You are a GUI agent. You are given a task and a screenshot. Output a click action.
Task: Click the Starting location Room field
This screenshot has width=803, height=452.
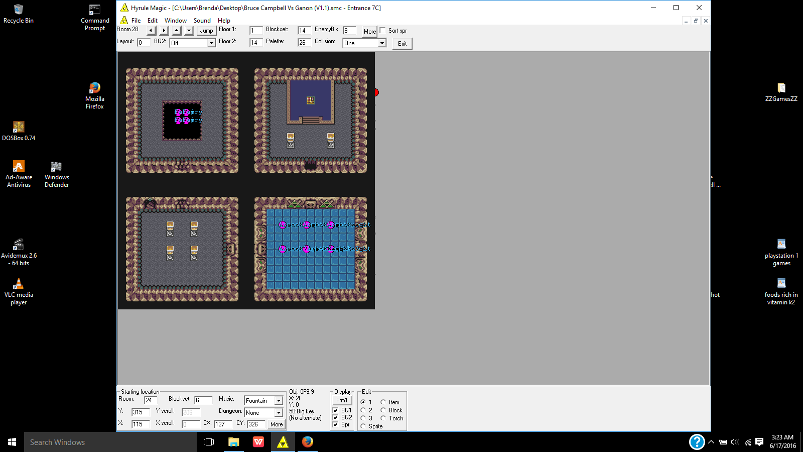(151, 400)
